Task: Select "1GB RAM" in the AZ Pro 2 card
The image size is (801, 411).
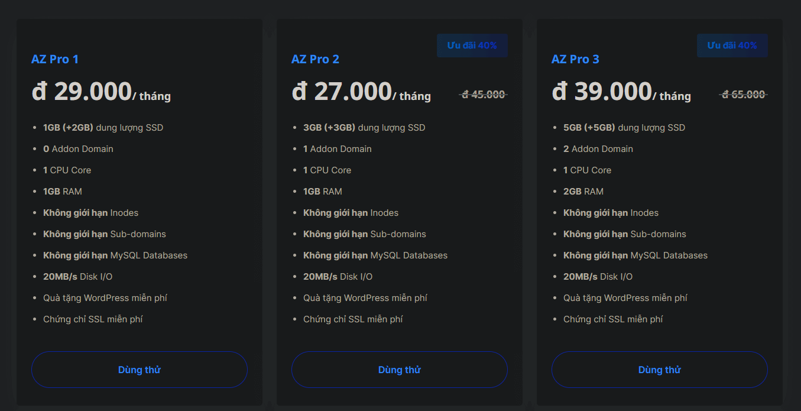Action: click(323, 192)
